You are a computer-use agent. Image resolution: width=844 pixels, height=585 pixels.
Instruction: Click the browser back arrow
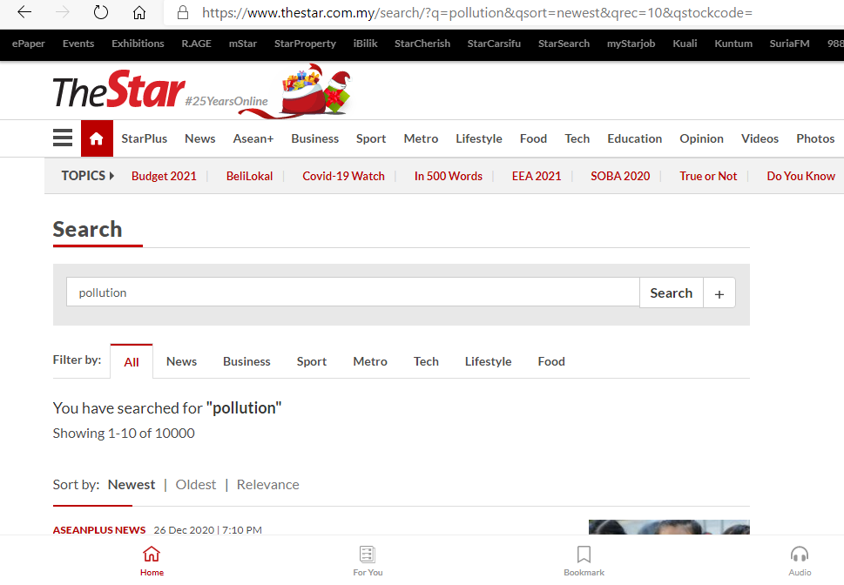(24, 12)
